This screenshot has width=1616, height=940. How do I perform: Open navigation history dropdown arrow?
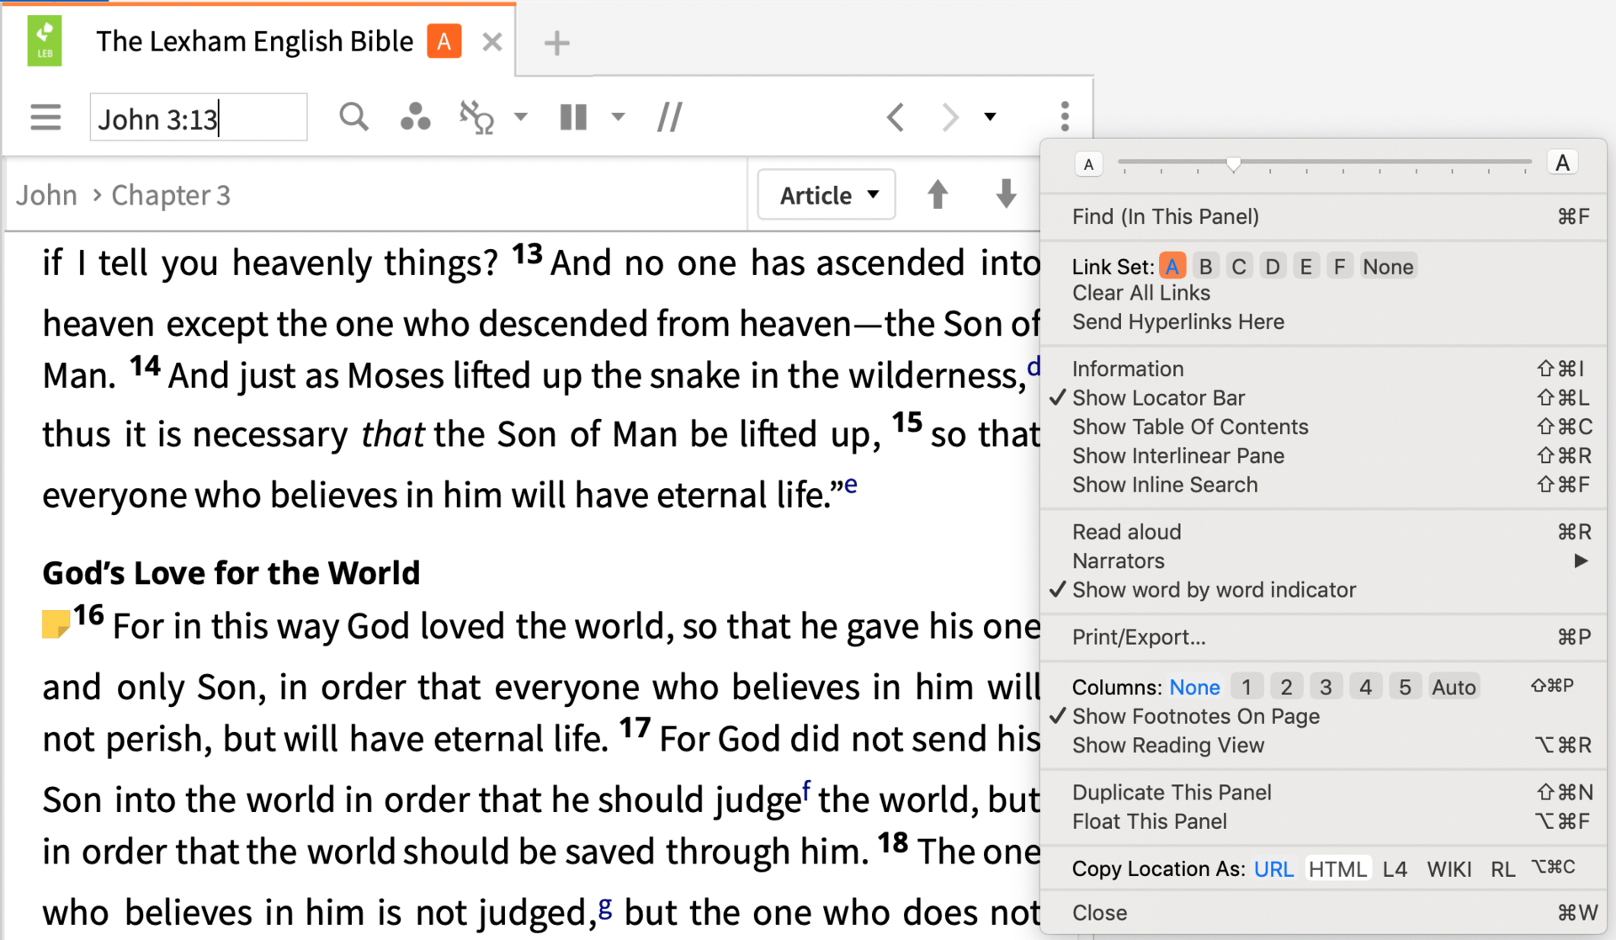click(991, 117)
